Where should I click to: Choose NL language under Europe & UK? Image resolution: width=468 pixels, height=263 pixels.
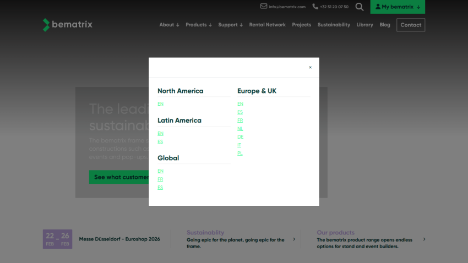coord(240,129)
